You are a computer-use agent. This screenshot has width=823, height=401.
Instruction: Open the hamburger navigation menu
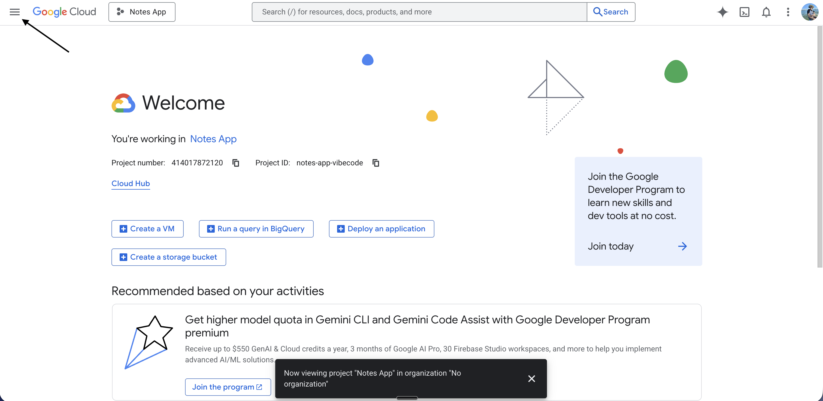(15, 12)
